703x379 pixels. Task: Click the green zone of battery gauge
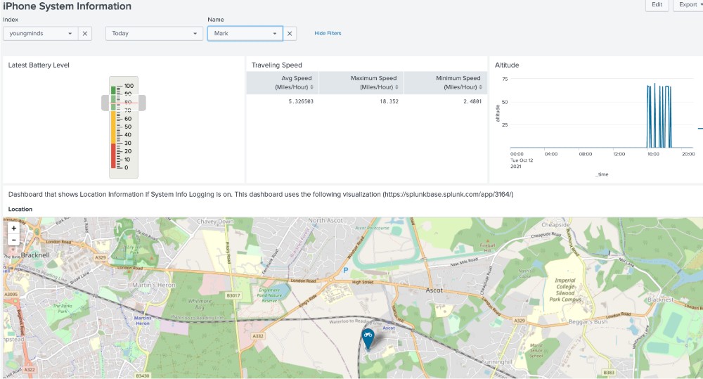coord(113,98)
